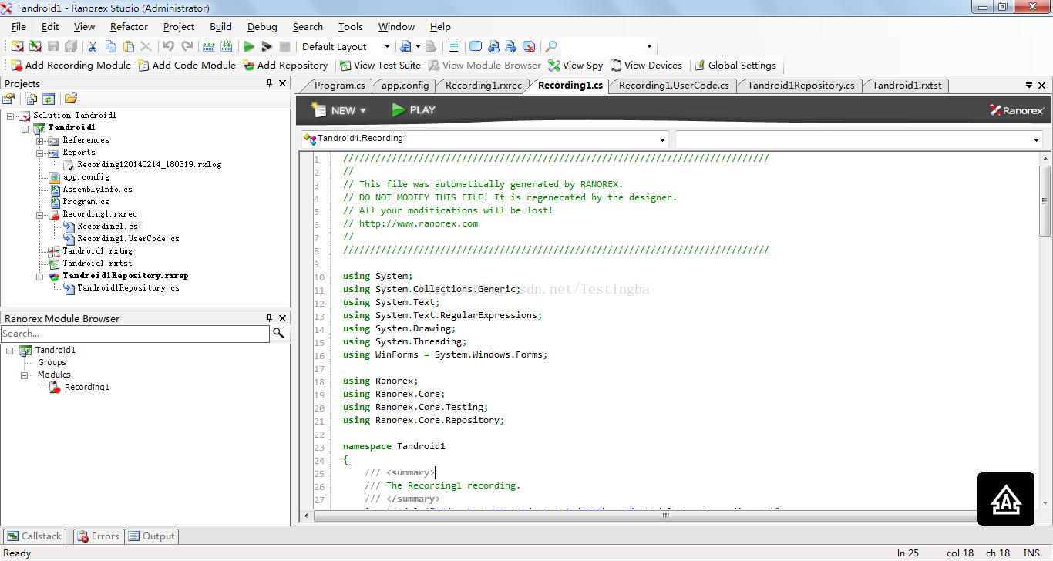Pin the Projects panel with pushpin icon
1053x561 pixels.
[x=270, y=83]
